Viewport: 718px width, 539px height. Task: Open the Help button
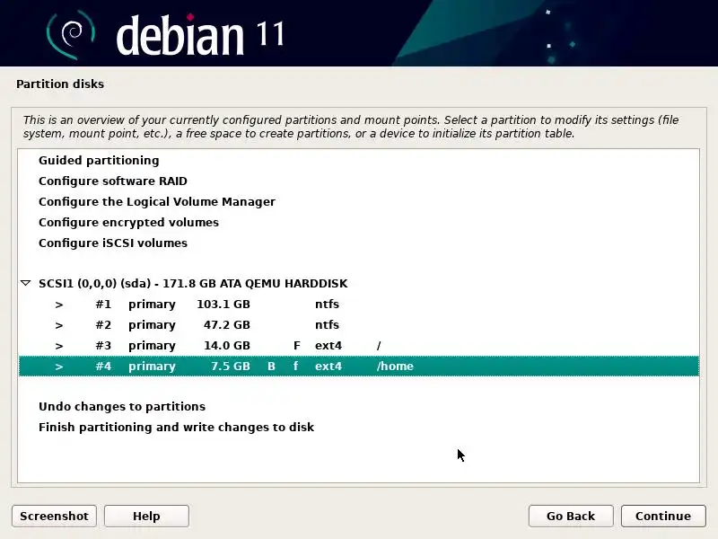[146, 516]
